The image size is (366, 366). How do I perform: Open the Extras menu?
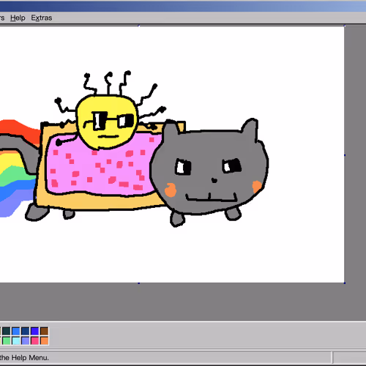(x=42, y=18)
